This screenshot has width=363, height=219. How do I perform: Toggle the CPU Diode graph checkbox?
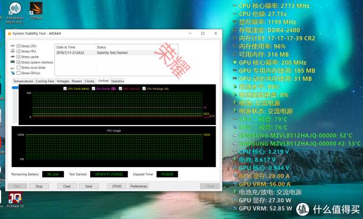coord(93,89)
